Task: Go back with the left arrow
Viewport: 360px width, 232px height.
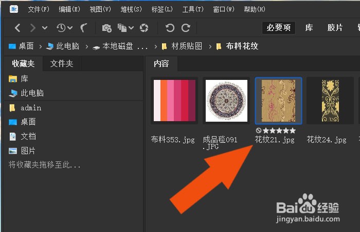Action: point(17,28)
